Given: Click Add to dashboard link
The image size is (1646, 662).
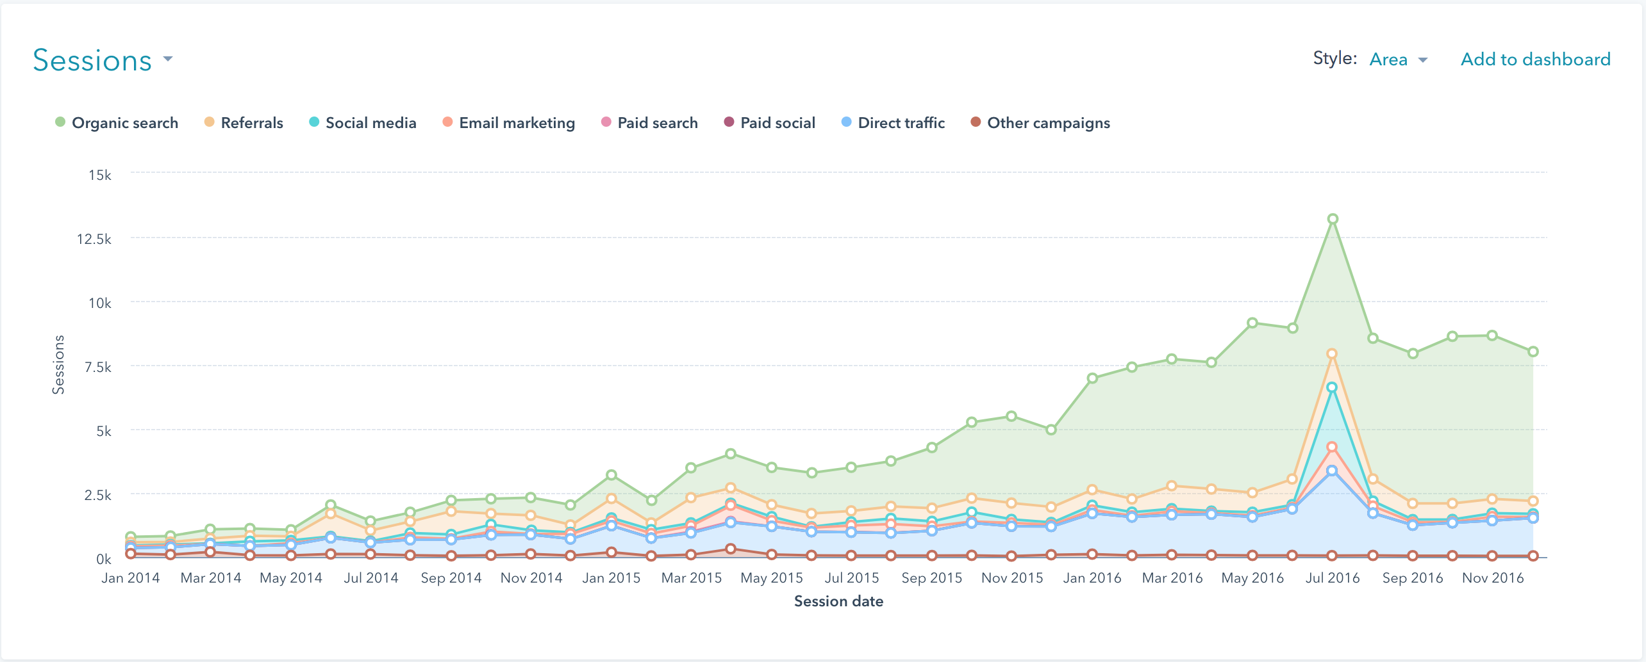Looking at the screenshot, I should tap(1535, 60).
